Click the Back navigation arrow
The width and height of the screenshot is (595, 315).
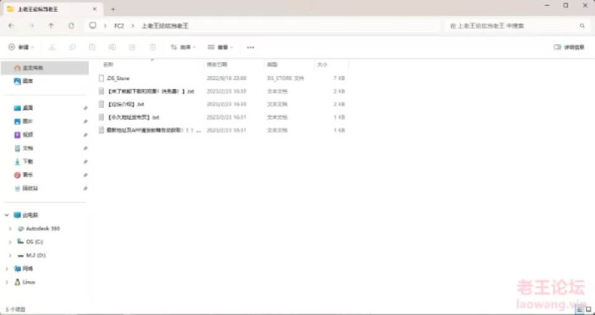click(11, 26)
